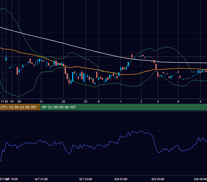Click the 6/7 23:00 date label
The width and height of the screenshot is (207, 182).
click(86, 179)
